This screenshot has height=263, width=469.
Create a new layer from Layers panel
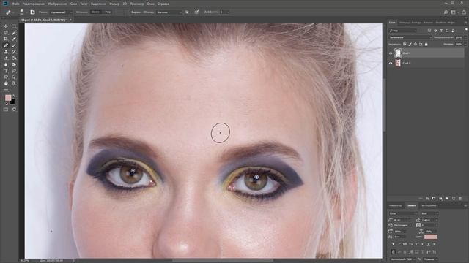454,199
